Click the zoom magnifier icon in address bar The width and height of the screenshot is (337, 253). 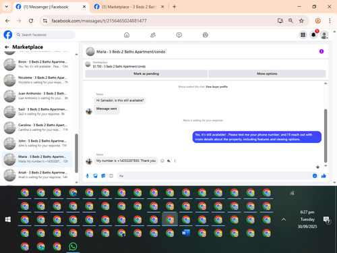[290, 21]
